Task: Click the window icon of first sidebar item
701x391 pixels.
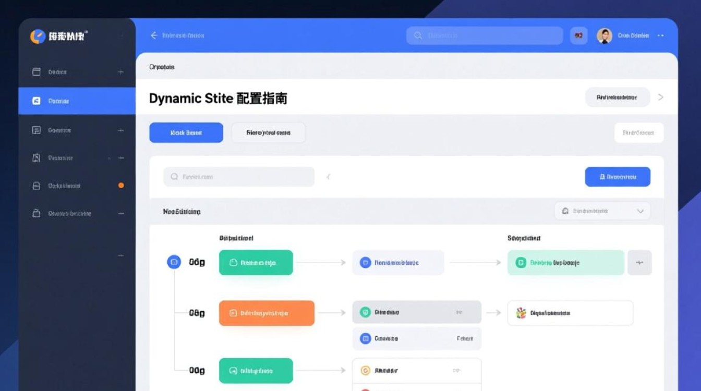Action: click(x=37, y=72)
